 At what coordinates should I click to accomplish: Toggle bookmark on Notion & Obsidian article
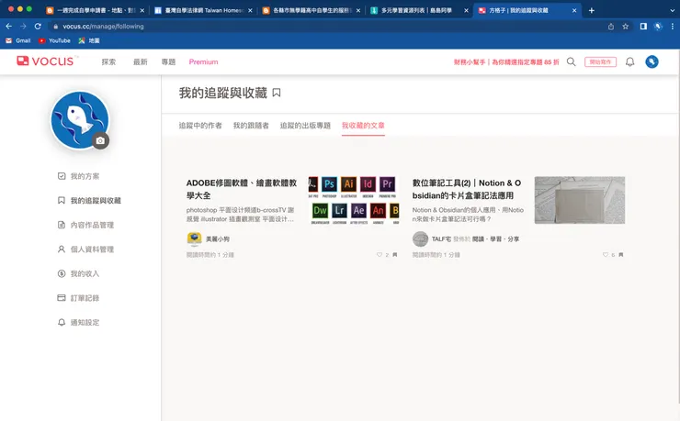point(620,255)
